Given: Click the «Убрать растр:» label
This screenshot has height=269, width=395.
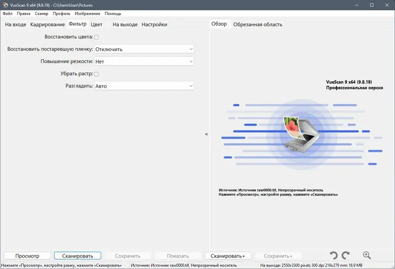Looking at the screenshot, I should [x=77, y=74].
